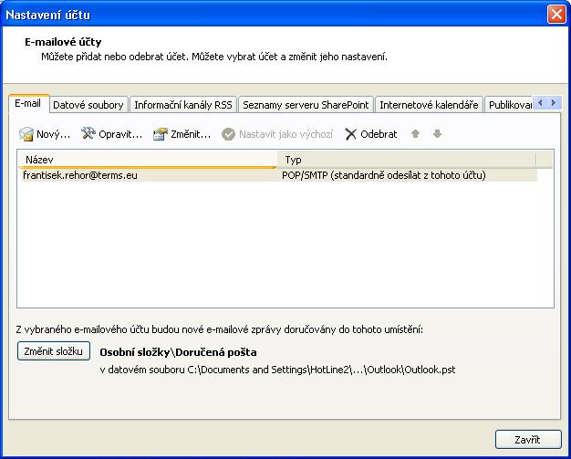Click the Zavřít button

[x=527, y=439]
